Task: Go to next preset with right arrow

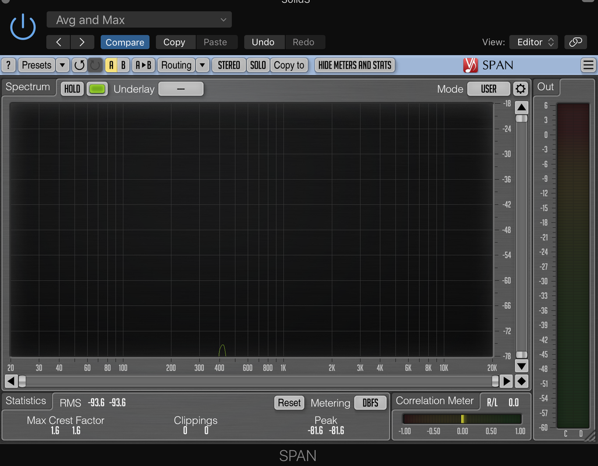Action: (x=82, y=42)
